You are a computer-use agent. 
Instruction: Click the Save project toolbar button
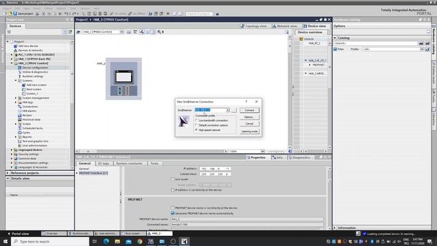click(23, 14)
